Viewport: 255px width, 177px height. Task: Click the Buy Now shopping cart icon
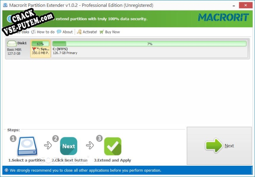click(x=102, y=32)
